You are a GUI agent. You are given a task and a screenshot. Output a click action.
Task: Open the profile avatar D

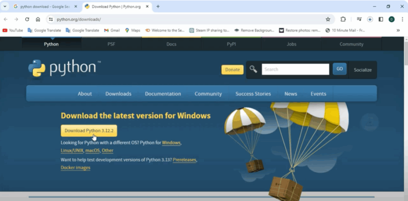392,19
